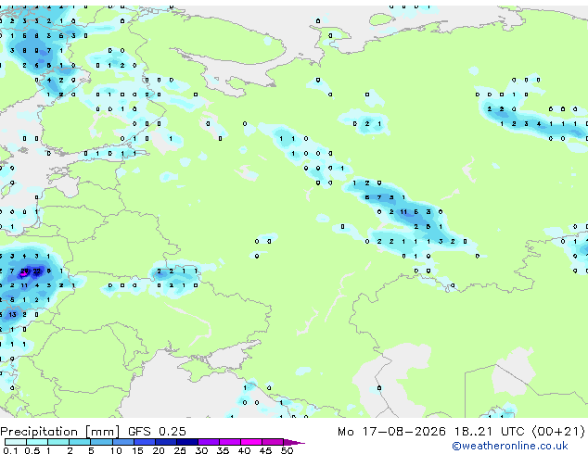The height and width of the screenshot is (454, 588).
Task: Click the '28' precipitation value on map
Action: (24, 271)
